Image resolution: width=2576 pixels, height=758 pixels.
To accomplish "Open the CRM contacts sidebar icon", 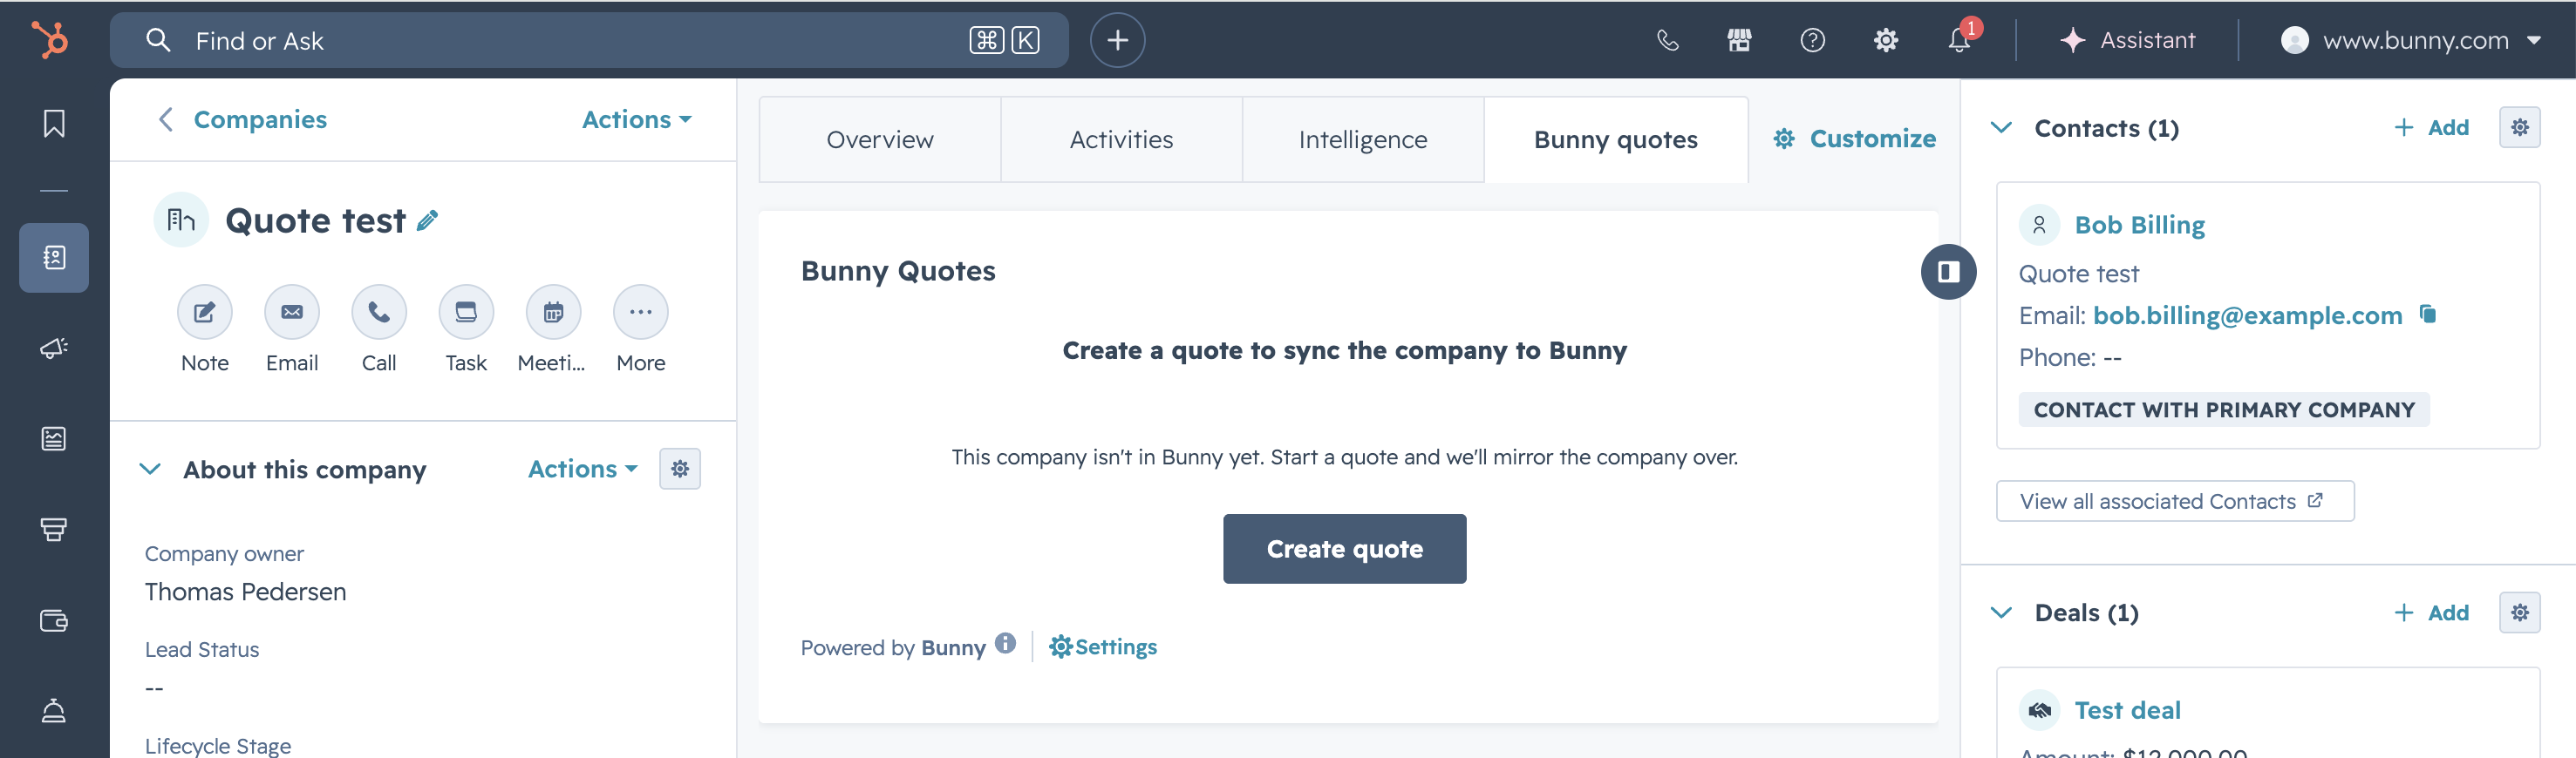I will [54, 258].
